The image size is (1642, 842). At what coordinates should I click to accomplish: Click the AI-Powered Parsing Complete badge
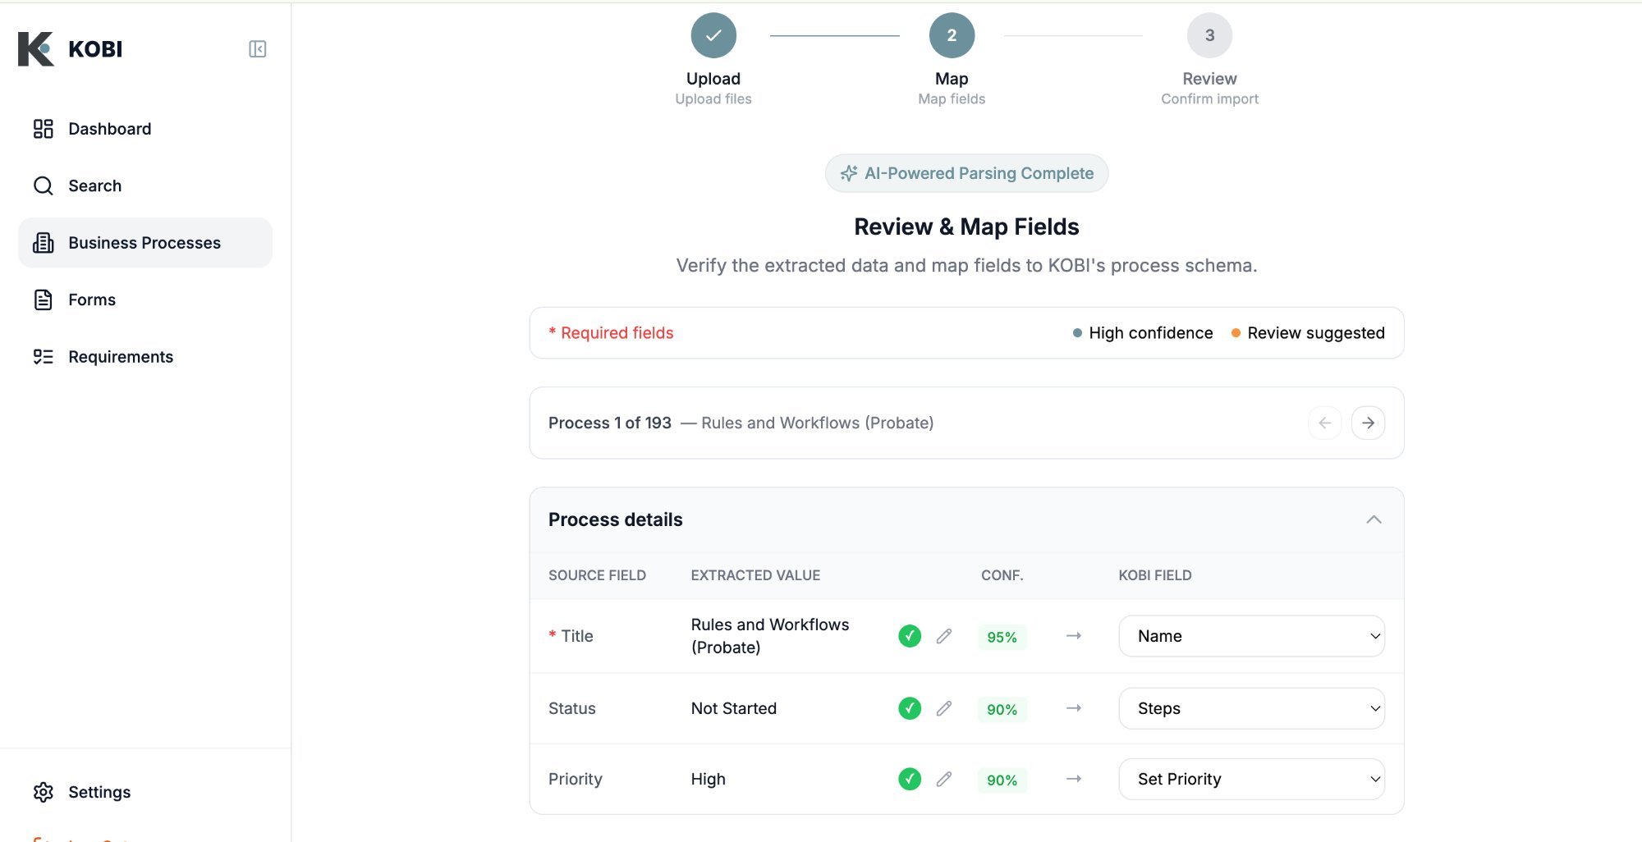(965, 173)
